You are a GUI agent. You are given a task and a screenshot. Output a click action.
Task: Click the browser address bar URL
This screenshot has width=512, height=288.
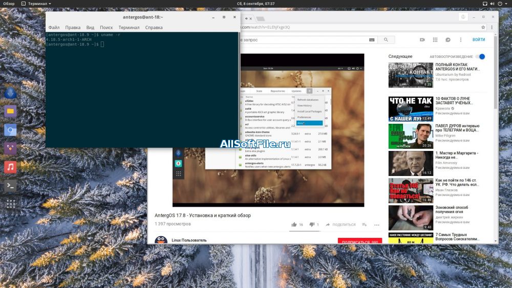[359, 28]
